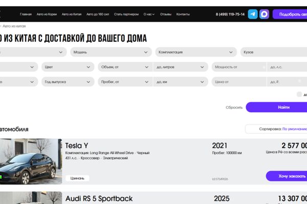
Task: Click the Tesla Y listing id text
Action: coord(220,179)
